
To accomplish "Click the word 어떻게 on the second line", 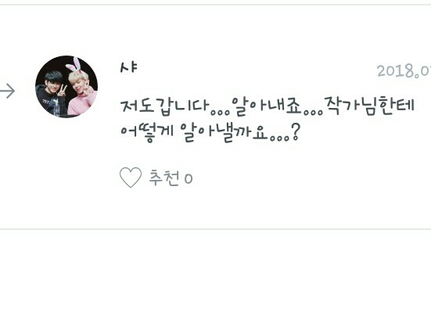I will pyautogui.click(x=147, y=132).
